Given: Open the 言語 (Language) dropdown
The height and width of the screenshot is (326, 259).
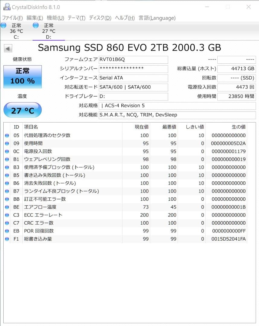Looking at the screenshot, I should coord(157,18).
